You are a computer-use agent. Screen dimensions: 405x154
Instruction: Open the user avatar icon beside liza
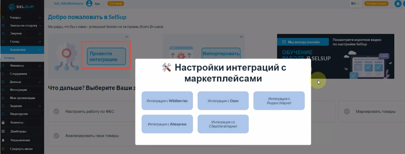(x=89, y=4)
